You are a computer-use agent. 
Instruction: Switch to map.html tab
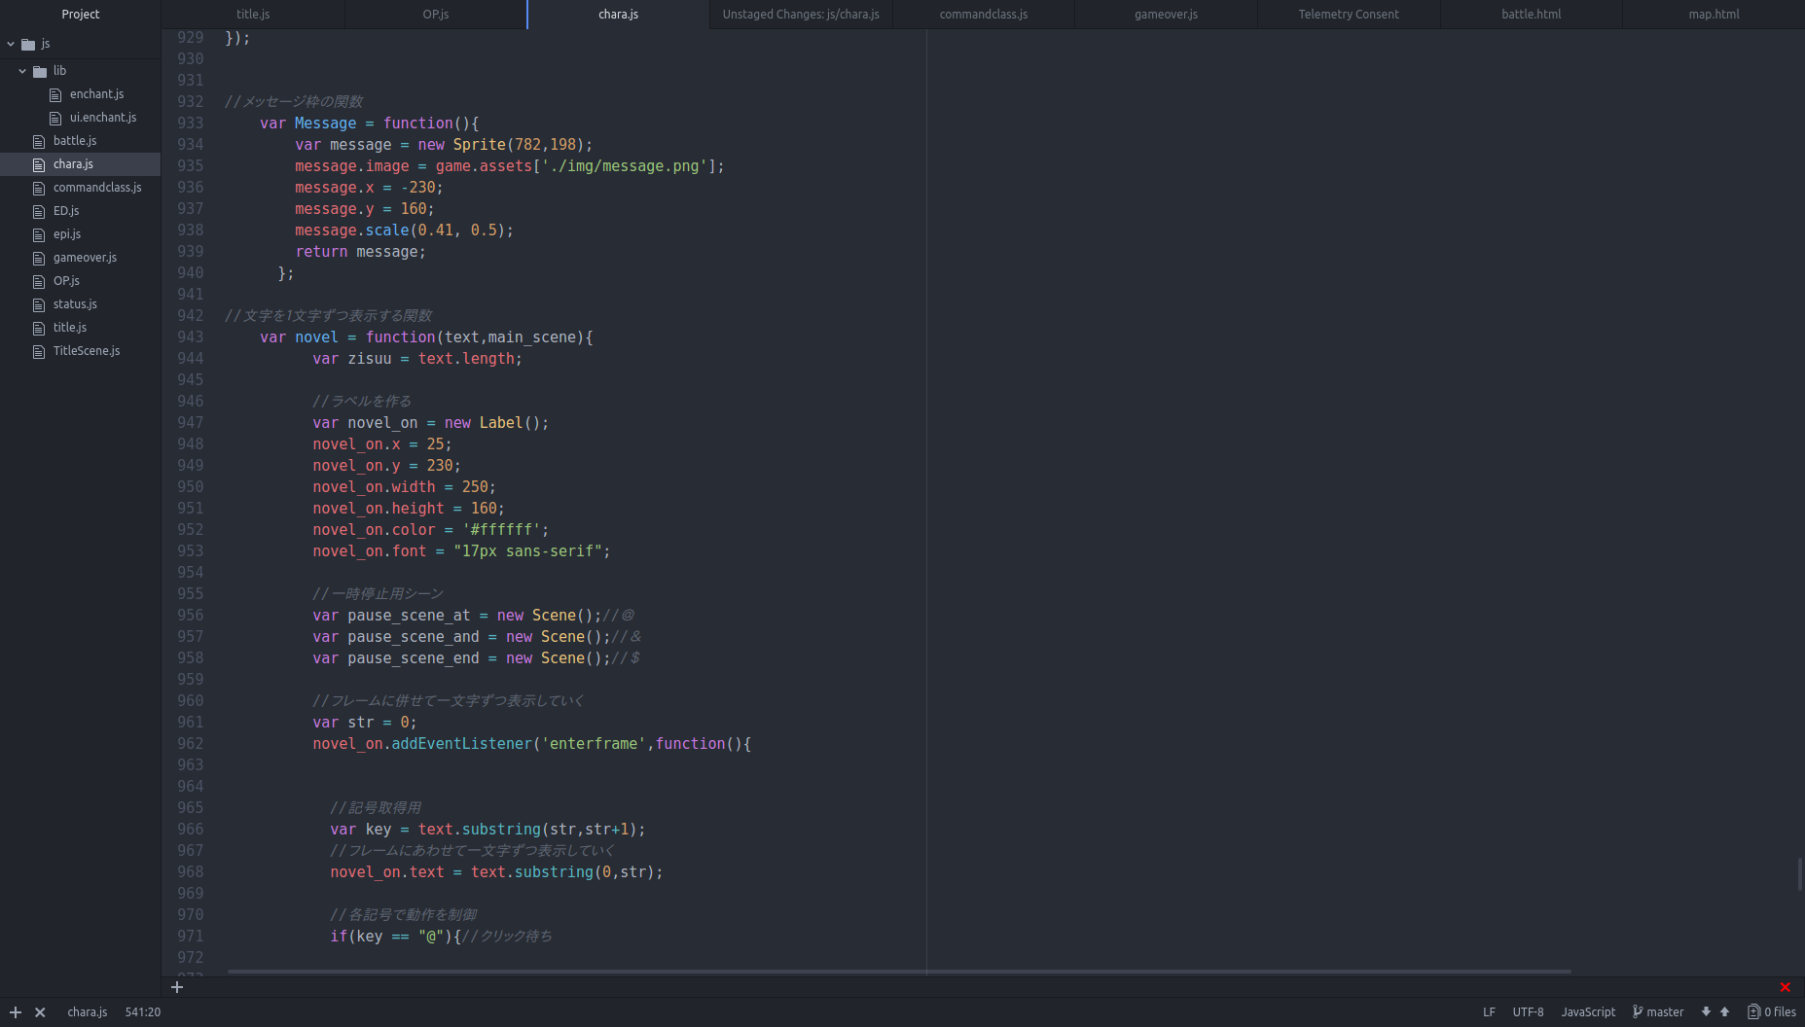point(1714,15)
